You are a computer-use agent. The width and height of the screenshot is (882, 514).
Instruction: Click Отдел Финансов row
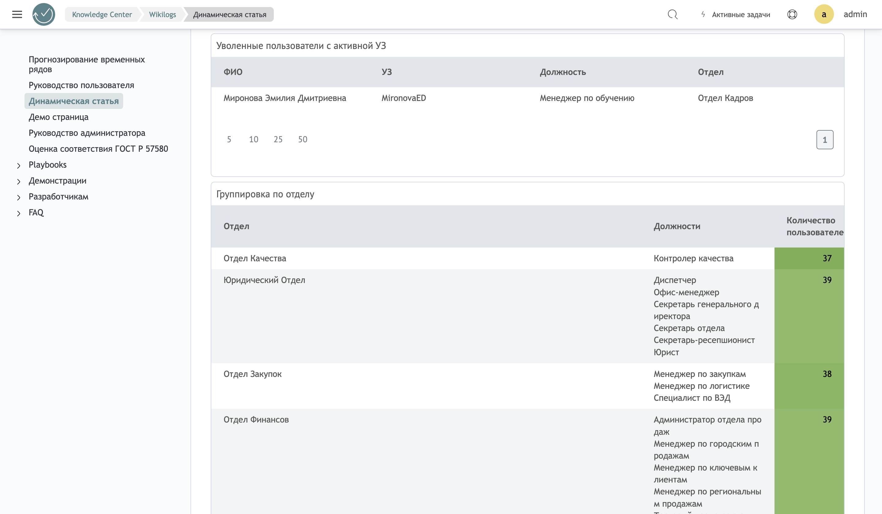point(527,462)
